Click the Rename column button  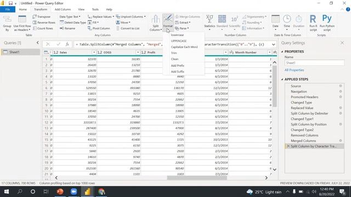(x=67, y=28)
